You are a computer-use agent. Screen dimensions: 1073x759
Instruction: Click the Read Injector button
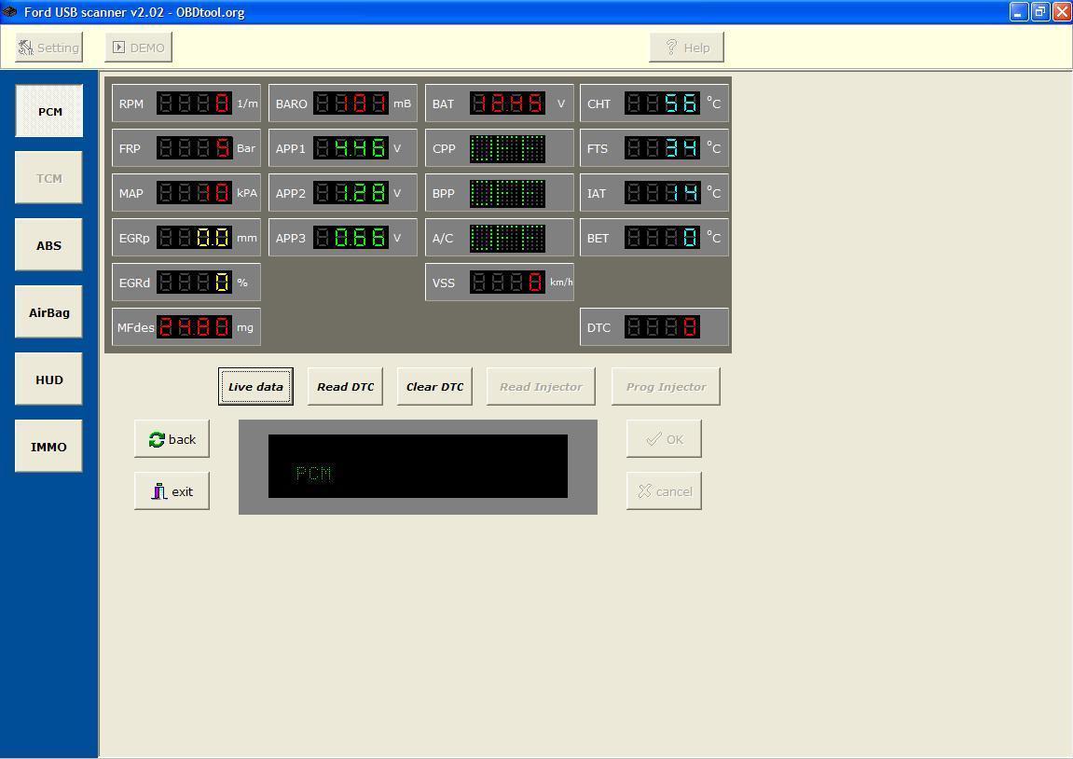pyautogui.click(x=542, y=387)
